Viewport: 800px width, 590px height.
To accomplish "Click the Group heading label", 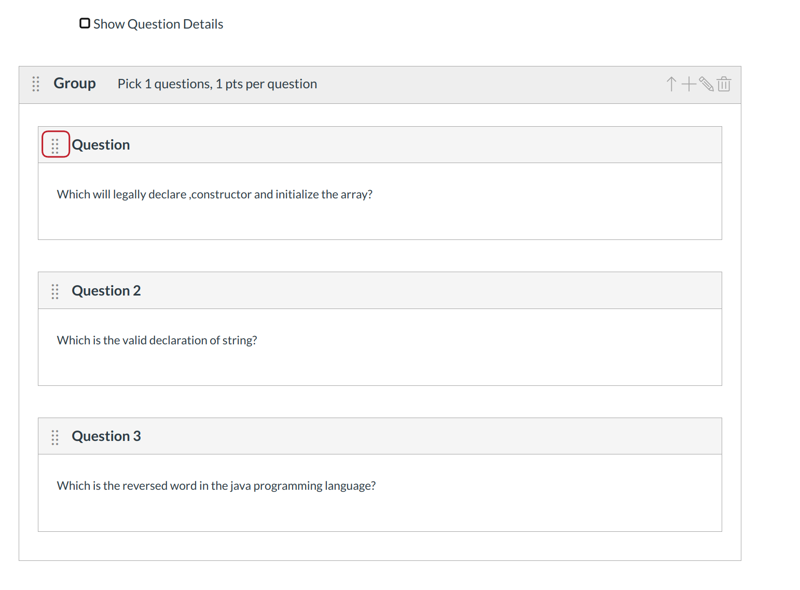I will click(75, 84).
